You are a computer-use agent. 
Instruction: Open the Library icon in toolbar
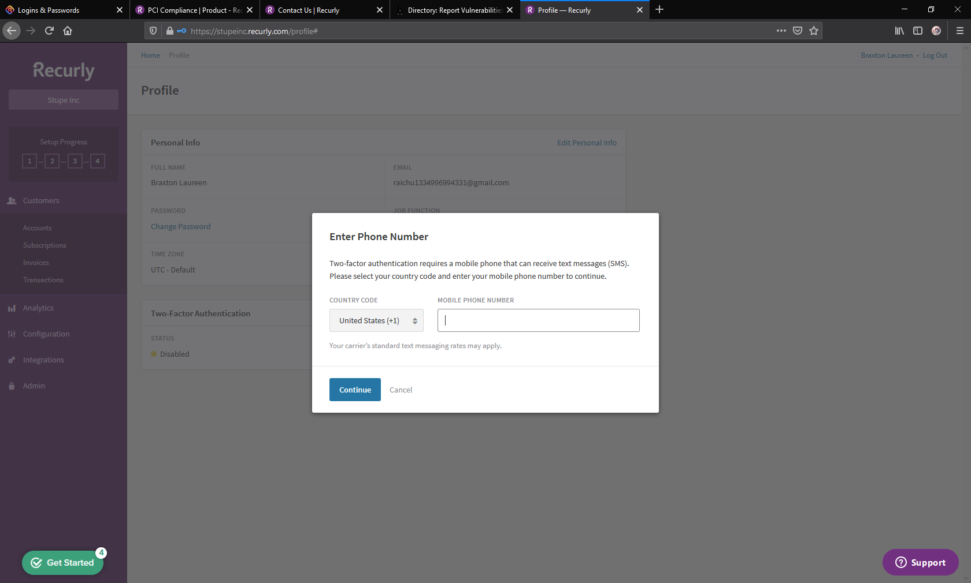click(x=899, y=31)
